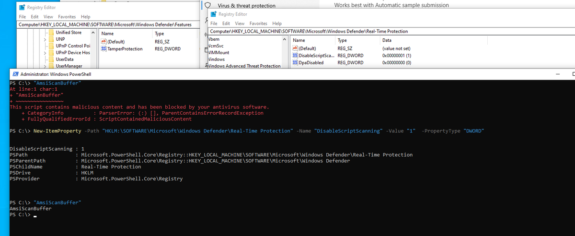Screen dimensions: 575x236
Task: Click the DisableScriptSca... value name
Action: [317, 56]
